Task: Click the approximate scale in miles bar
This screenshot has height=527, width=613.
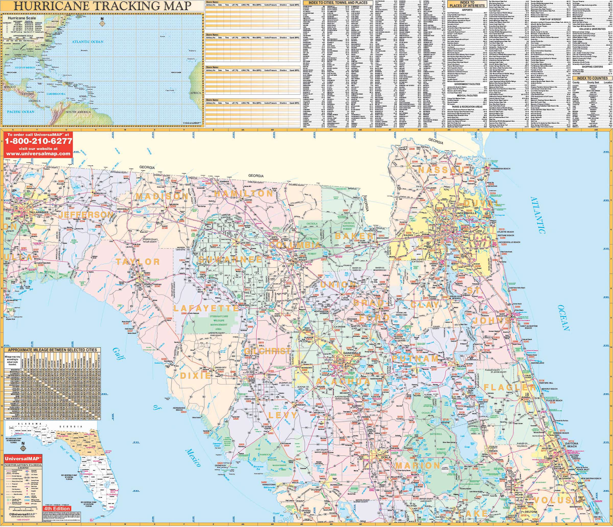Action: pyautogui.click(x=23, y=508)
